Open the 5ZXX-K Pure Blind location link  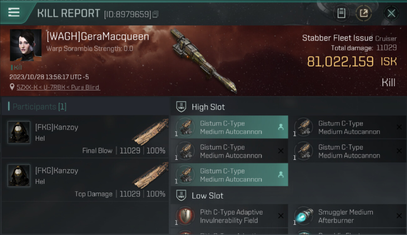58,87
